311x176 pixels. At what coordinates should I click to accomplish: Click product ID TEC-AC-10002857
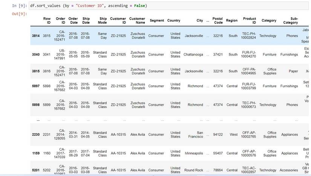[248, 170]
